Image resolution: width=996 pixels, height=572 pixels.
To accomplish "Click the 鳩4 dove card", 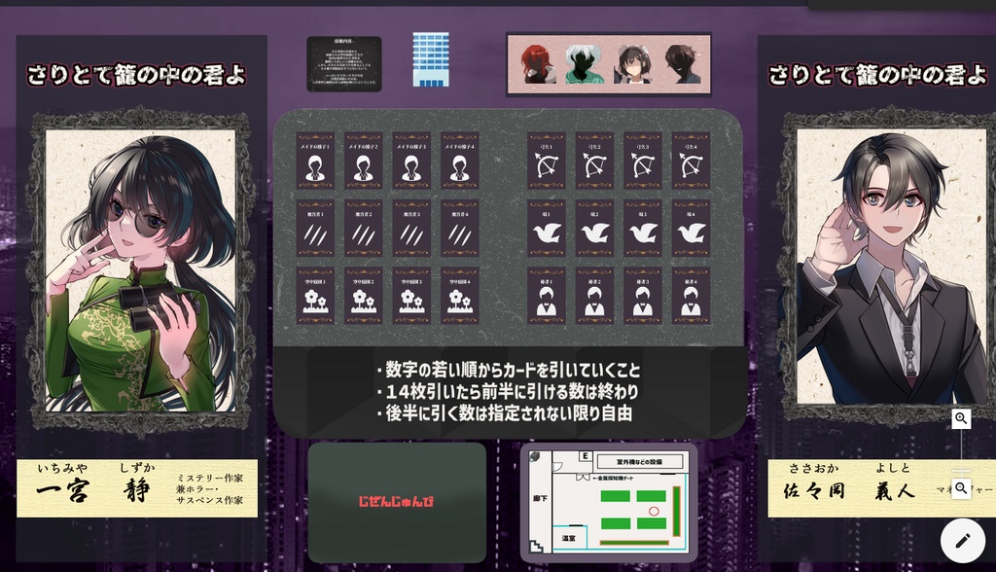I will (689, 226).
